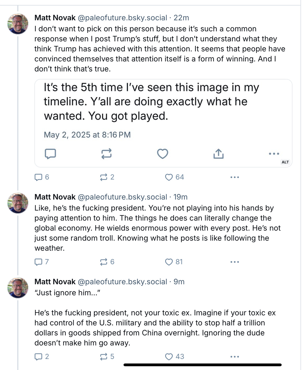Image resolution: width=302 pixels, height=370 pixels.
Task: Open the more options dots on the 9m post
Action: pos(235,357)
